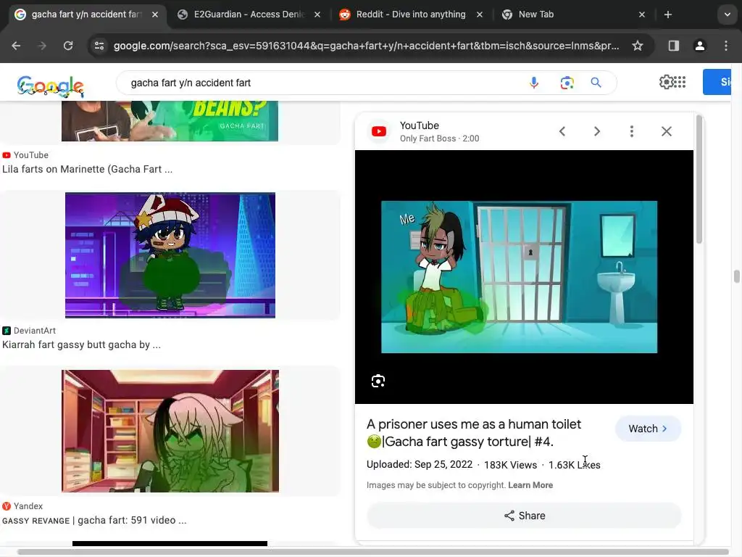Start voice search with microphone icon

coord(534,83)
